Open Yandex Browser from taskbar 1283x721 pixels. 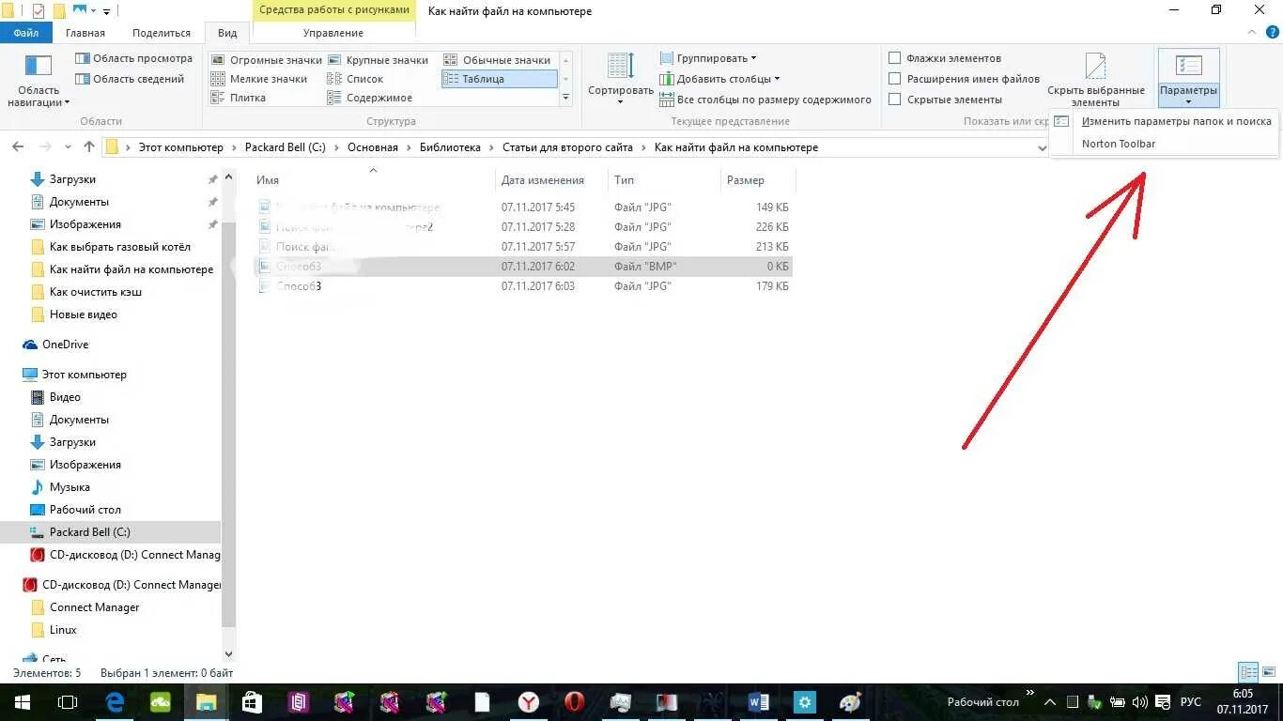pyautogui.click(x=529, y=702)
